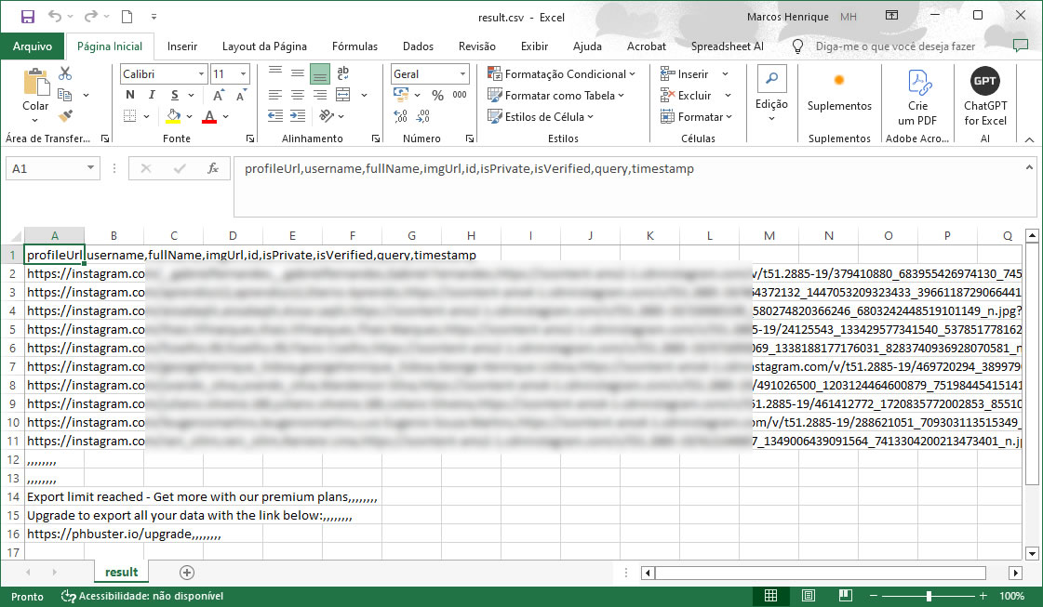This screenshot has height=607, width=1043.
Task: Expand Estilos de Célula menu
Action: tap(541, 116)
